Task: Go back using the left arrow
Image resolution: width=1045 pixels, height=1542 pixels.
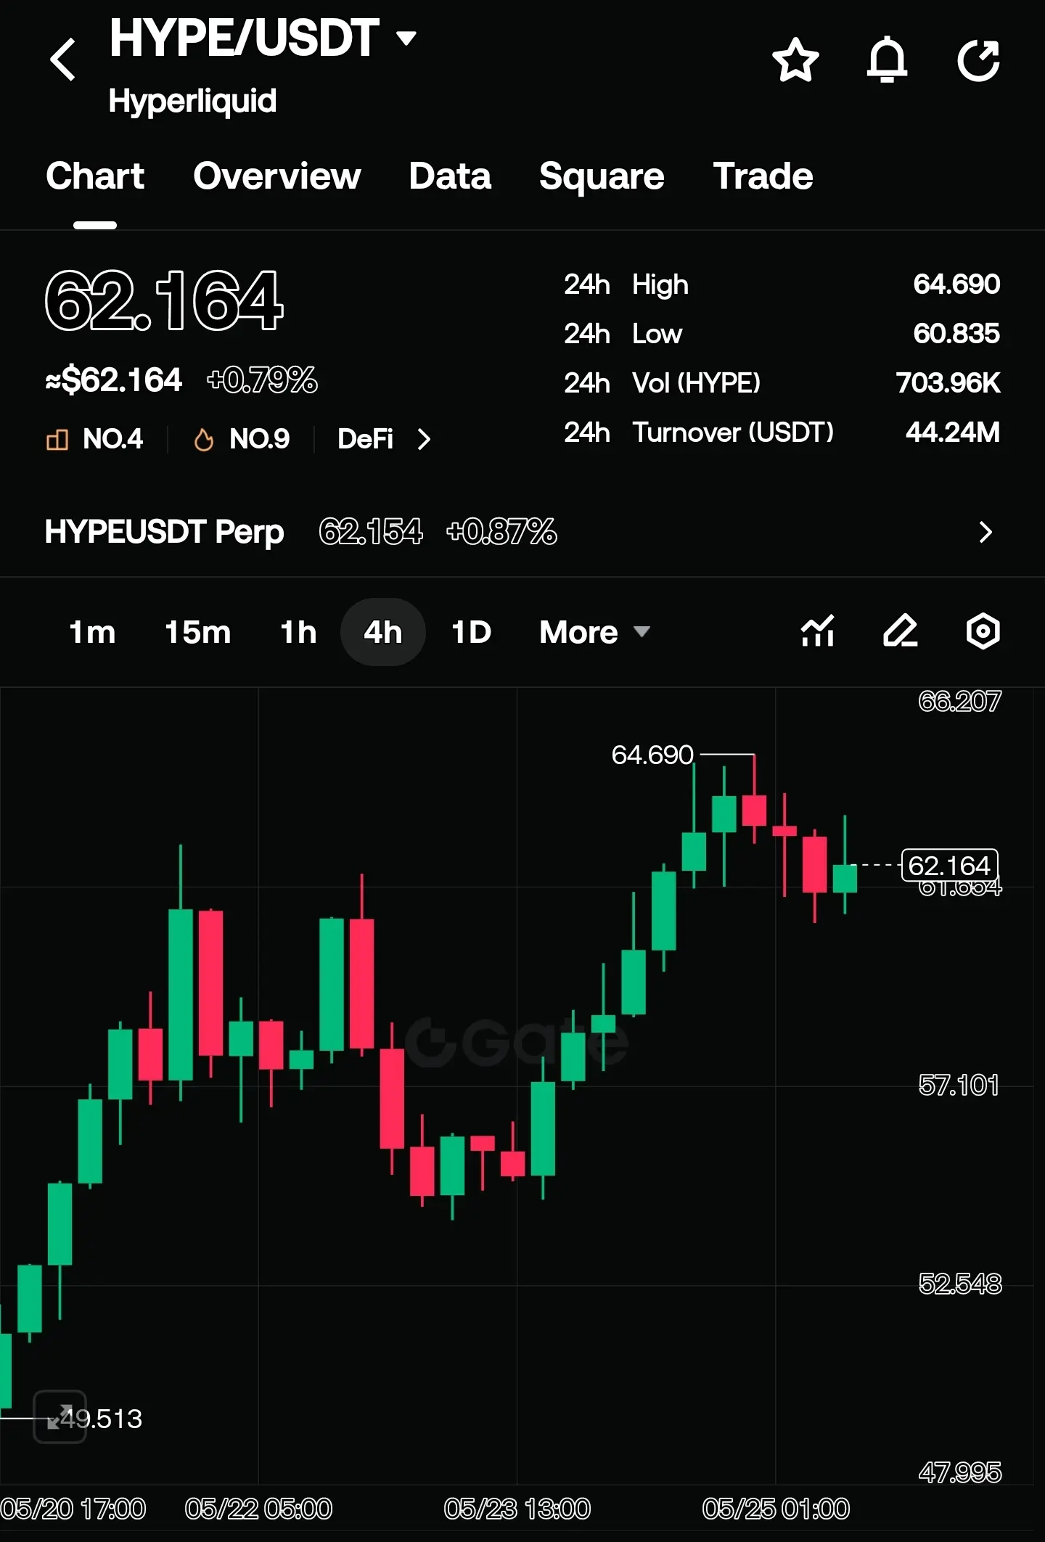Action: 63,60
